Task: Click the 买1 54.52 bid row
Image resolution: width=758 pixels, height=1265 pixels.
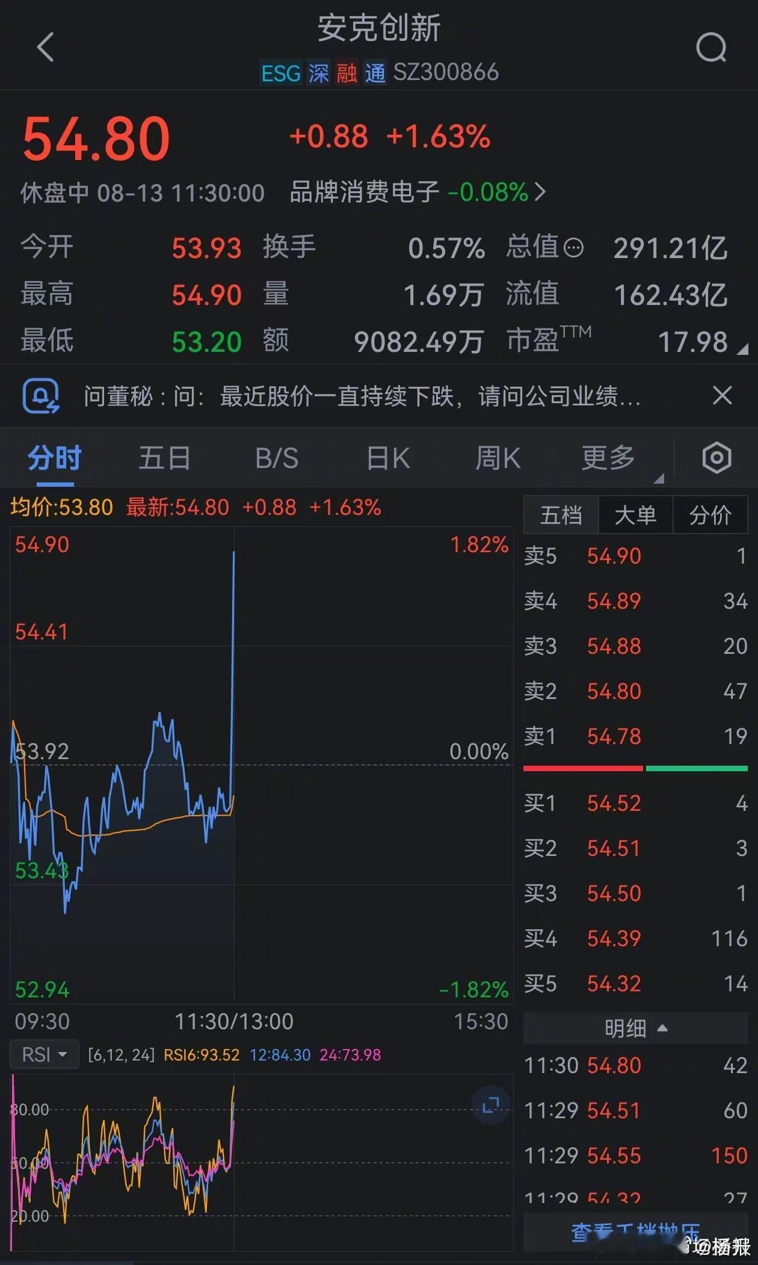Action: pos(635,803)
